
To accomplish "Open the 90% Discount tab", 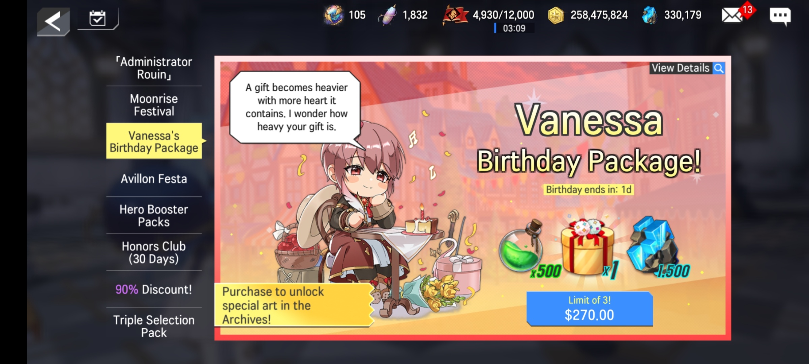I will [x=154, y=289].
